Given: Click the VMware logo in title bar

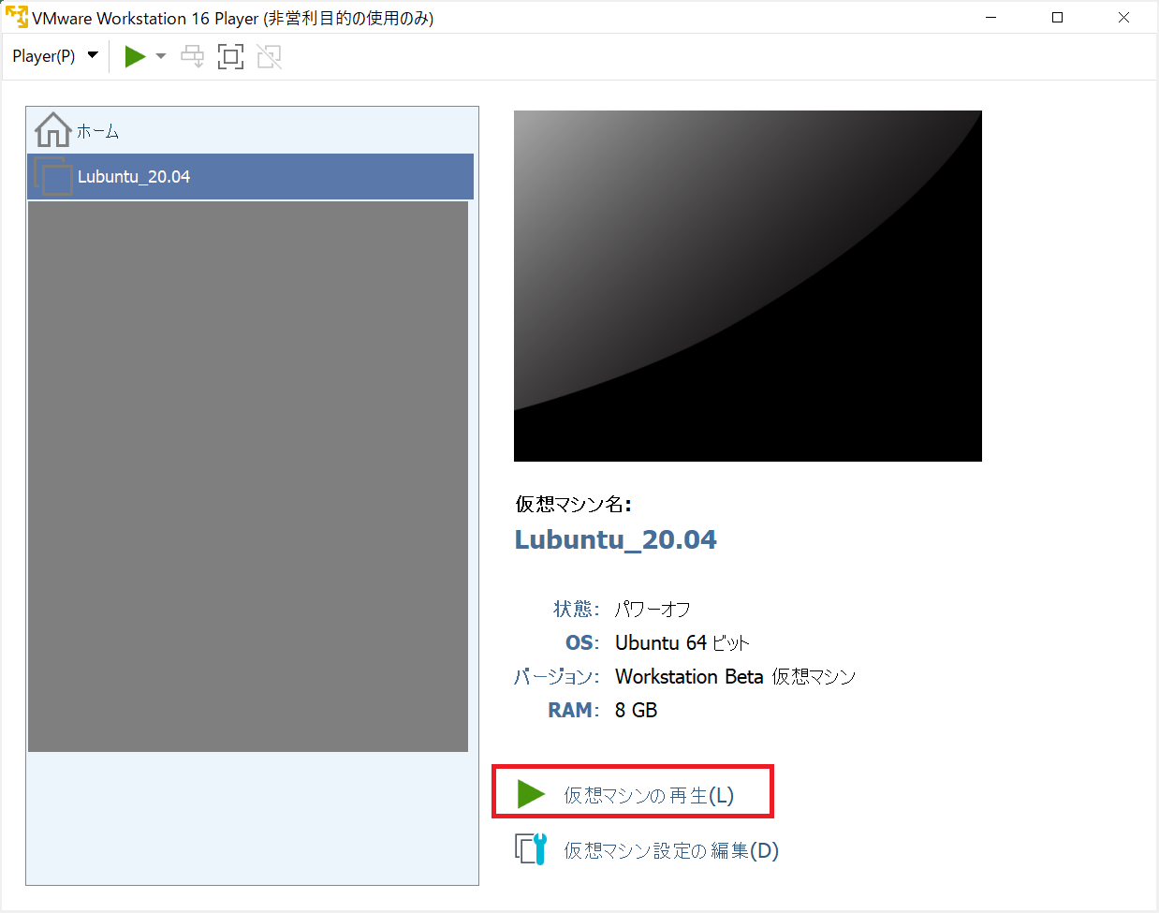Looking at the screenshot, I should click(16, 17).
